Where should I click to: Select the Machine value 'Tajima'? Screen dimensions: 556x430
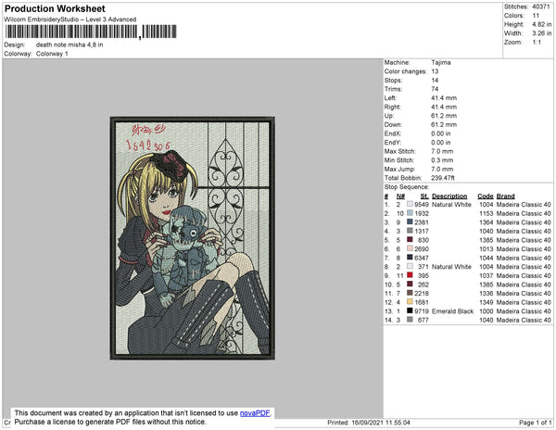click(441, 62)
